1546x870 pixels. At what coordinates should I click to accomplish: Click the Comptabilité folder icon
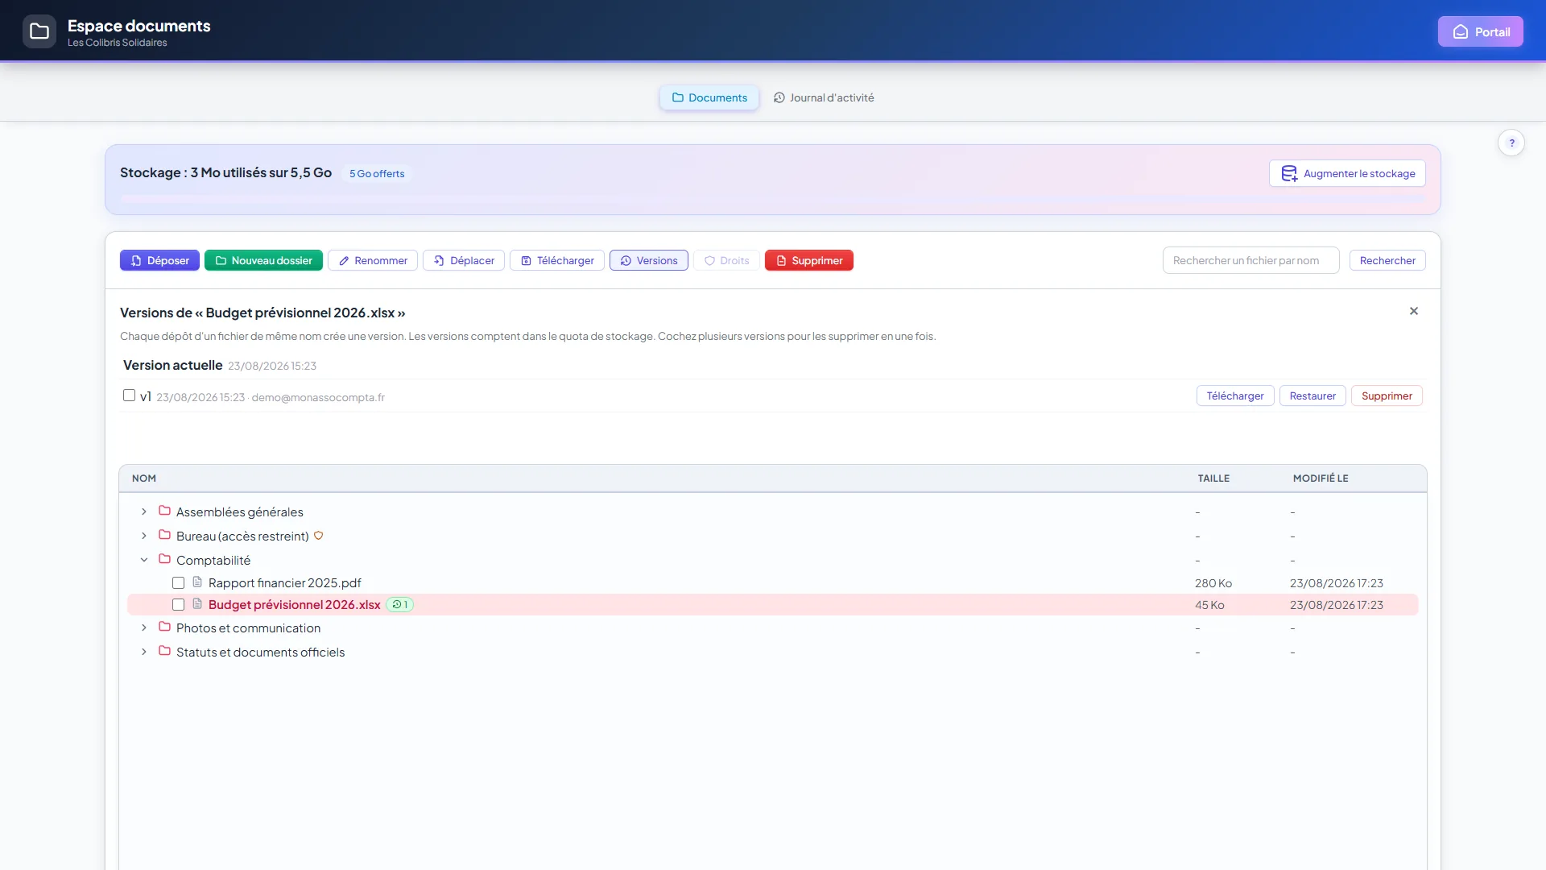point(164,559)
